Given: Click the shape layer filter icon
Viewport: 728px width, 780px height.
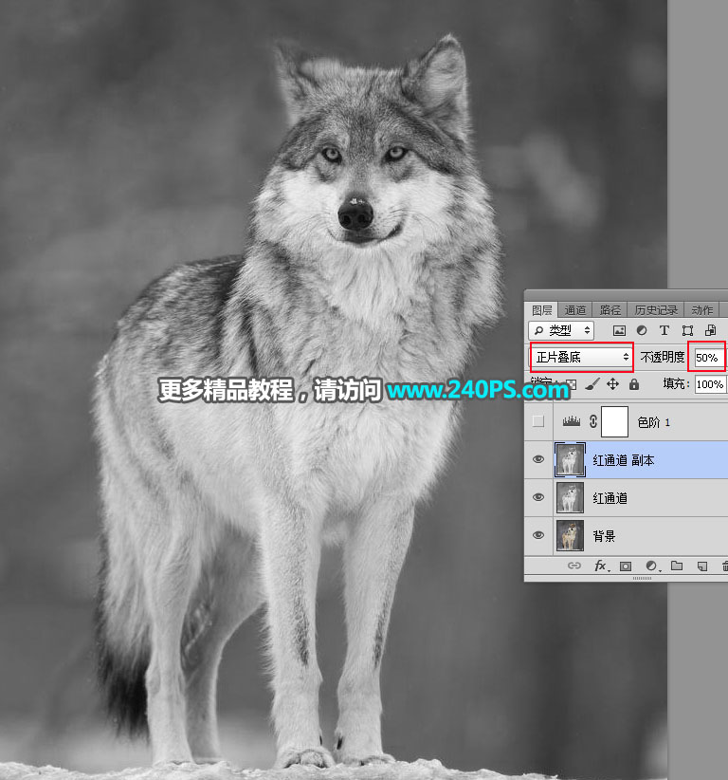Looking at the screenshot, I should 687,330.
